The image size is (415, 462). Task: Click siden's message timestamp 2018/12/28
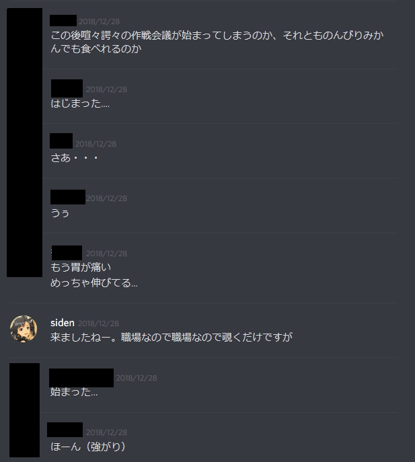click(x=98, y=323)
